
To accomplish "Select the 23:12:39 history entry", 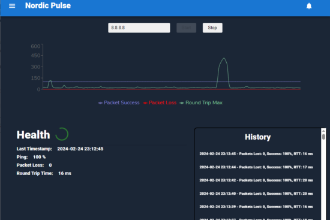I will coord(256,207).
